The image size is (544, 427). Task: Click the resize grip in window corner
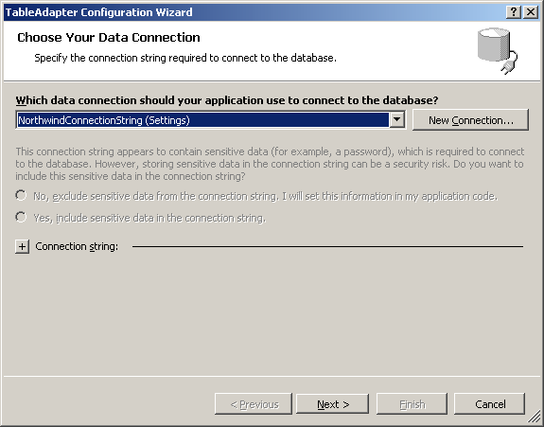[534, 417]
